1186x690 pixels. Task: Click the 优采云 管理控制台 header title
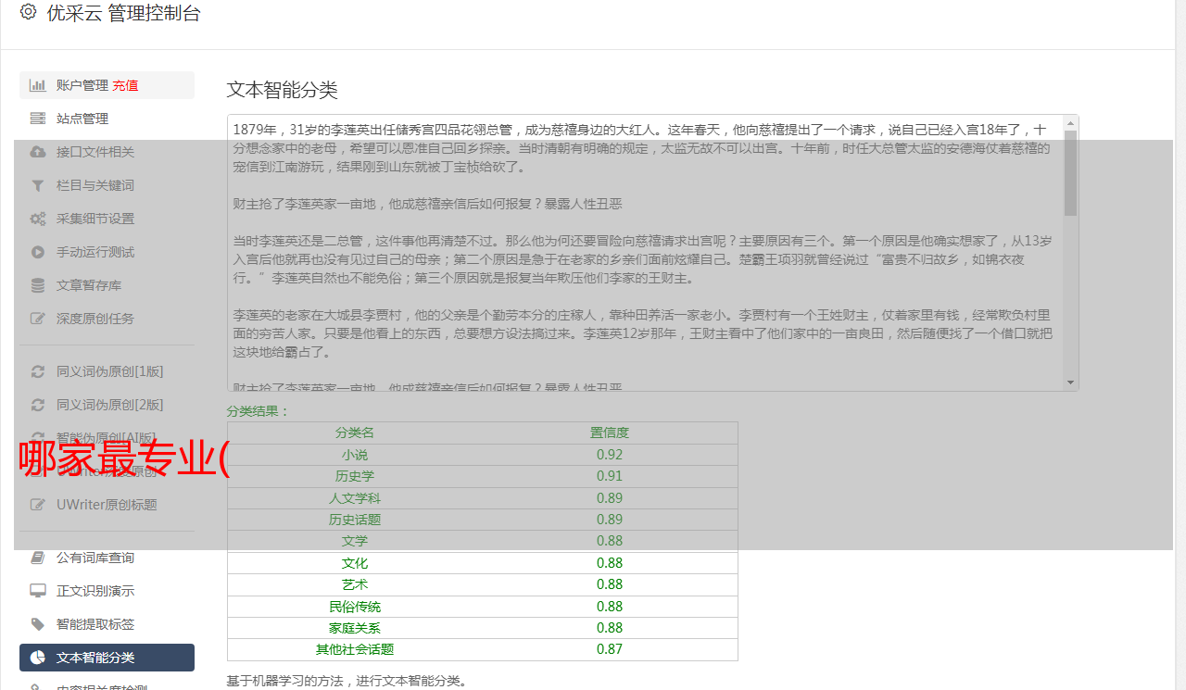123,13
